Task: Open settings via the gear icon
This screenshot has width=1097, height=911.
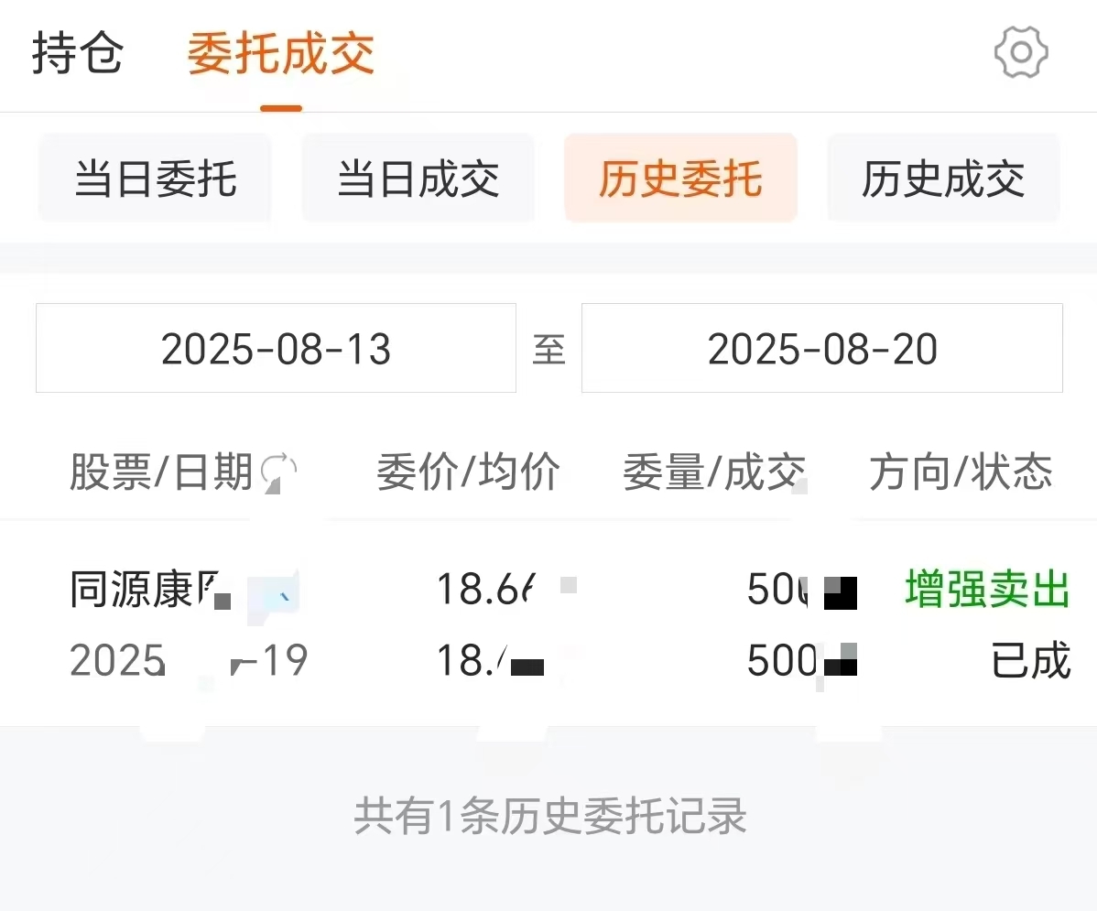Action: coord(1021,52)
